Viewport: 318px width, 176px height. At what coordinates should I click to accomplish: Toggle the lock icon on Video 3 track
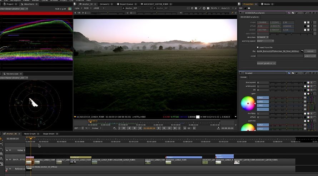7,150
